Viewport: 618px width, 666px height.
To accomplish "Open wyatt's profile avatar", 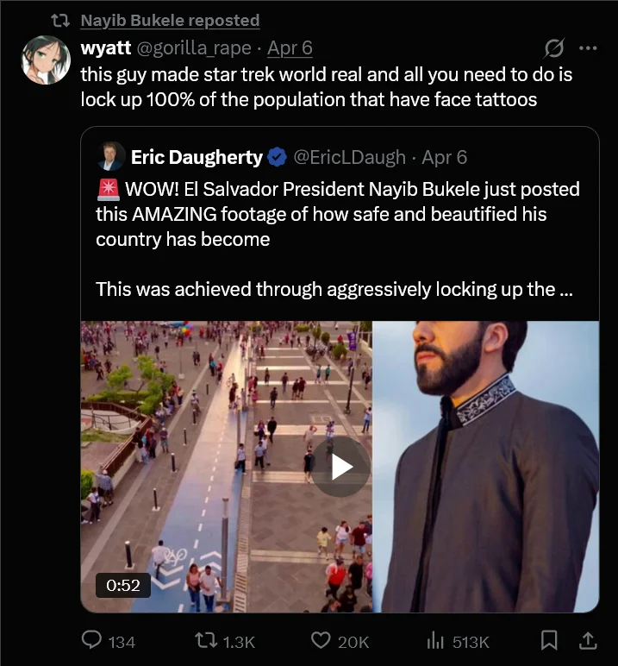I will 46,60.
